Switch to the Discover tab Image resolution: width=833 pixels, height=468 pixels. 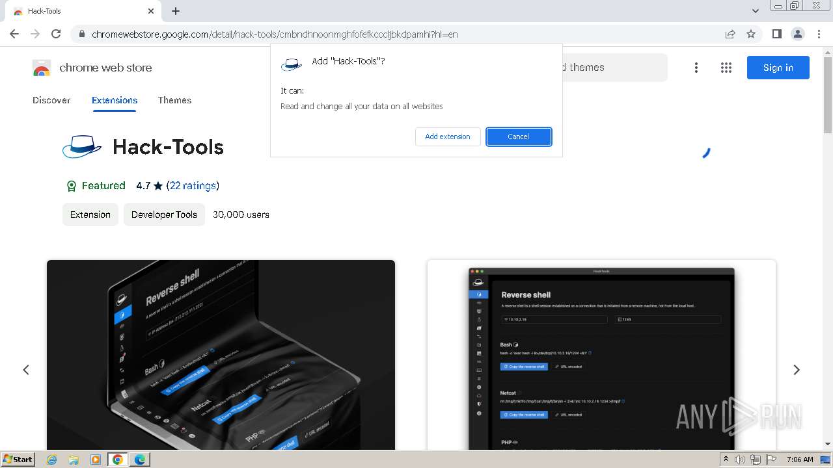(51, 100)
